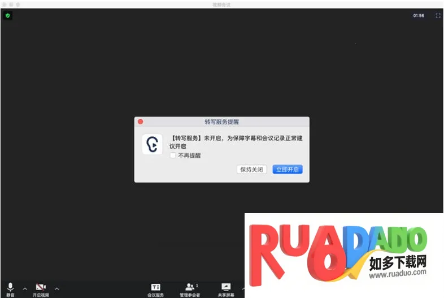Image resolution: width=444 pixels, height=298 pixels.
Task: Click the ear transcription service icon
Action: coord(152,144)
